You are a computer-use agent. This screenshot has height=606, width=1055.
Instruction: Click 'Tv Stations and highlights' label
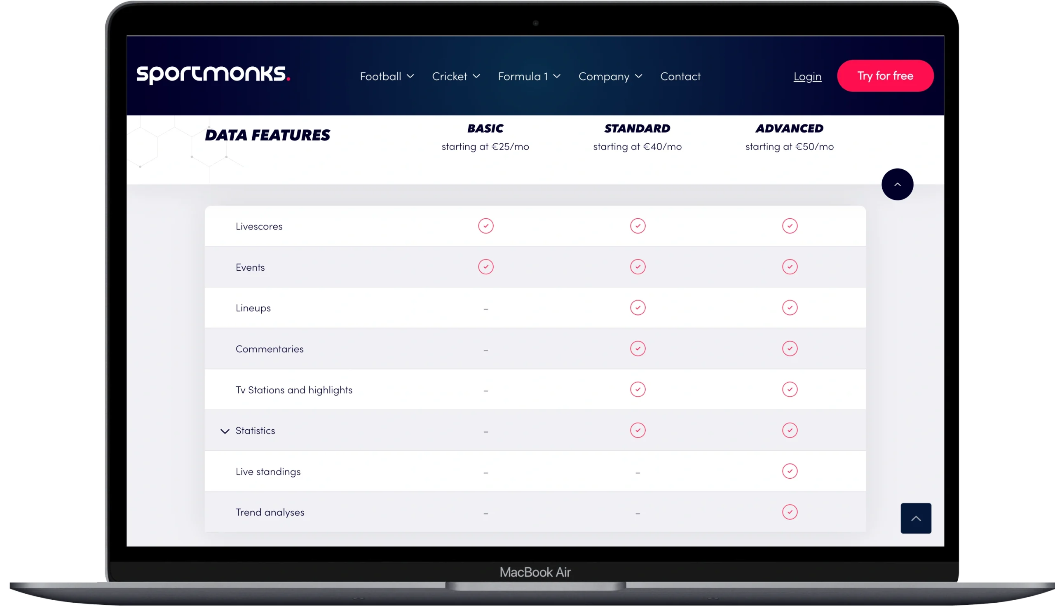[x=294, y=390]
